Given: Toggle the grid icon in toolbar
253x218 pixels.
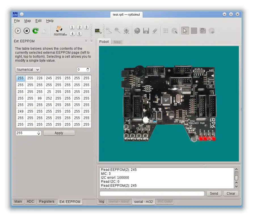Looking at the screenshot, I should (166, 31).
